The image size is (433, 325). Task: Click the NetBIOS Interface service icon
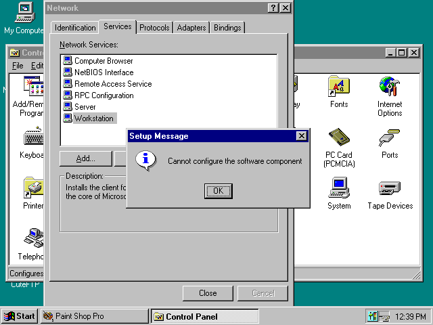click(x=68, y=72)
